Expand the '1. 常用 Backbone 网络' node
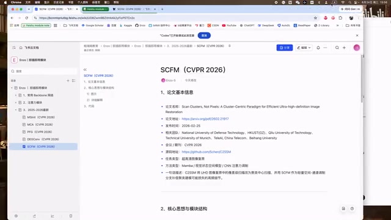The width and height of the screenshot is (391, 220). (x=16, y=95)
